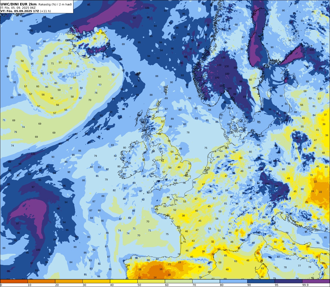Click the 70–80% pale blue legend swatch
The image size is (330, 287).
(206, 281)
